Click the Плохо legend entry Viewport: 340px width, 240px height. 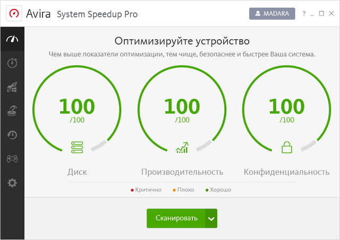tap(183, 190)
